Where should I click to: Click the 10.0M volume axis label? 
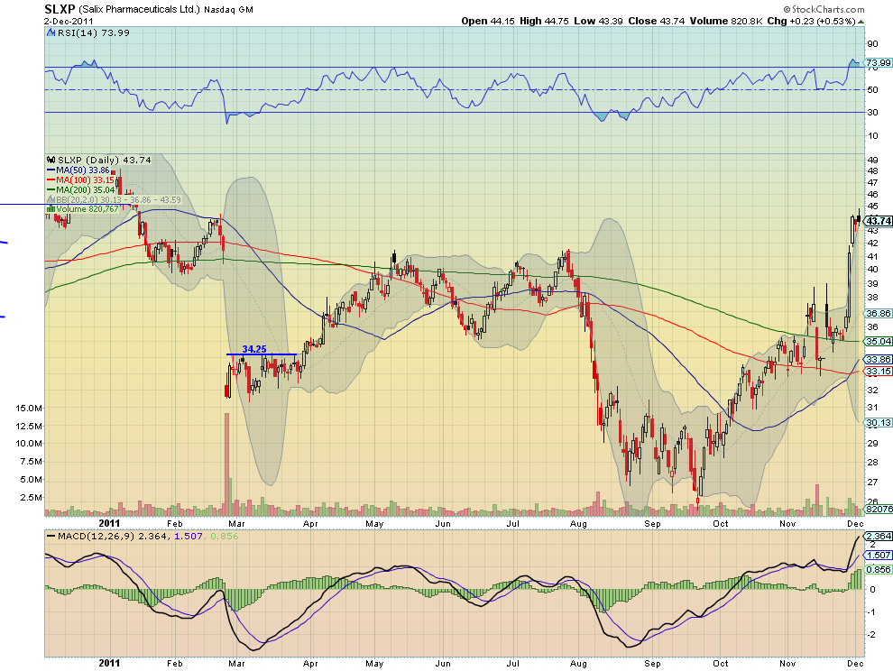(29, 444)
